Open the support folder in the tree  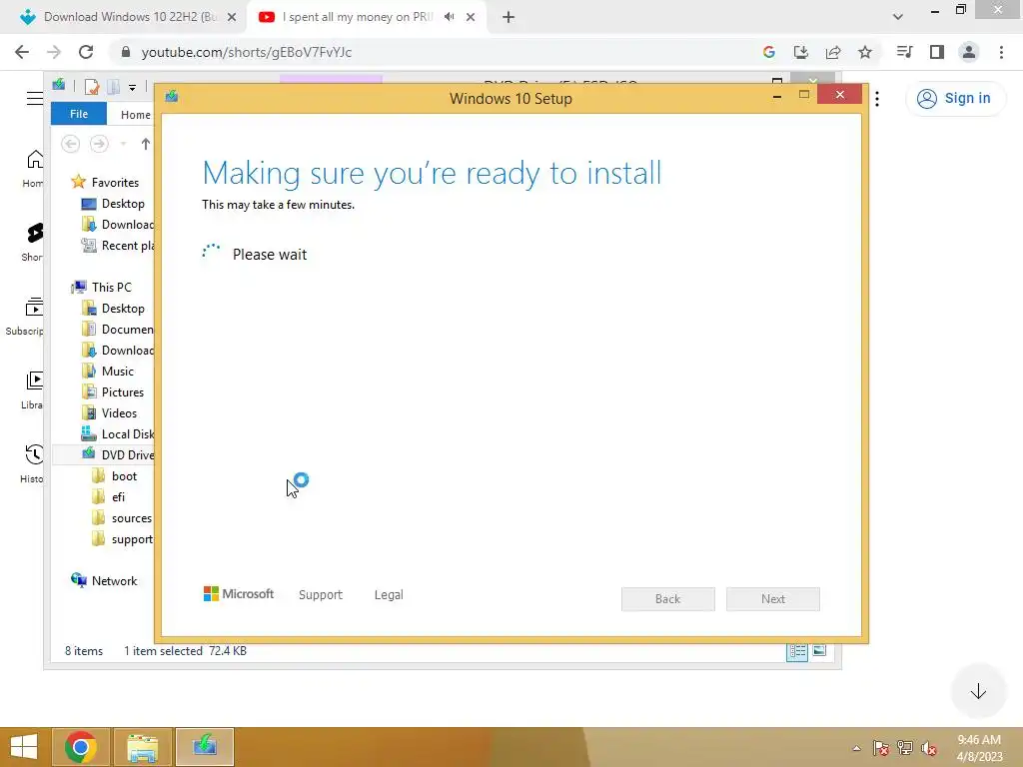point(123,539)
